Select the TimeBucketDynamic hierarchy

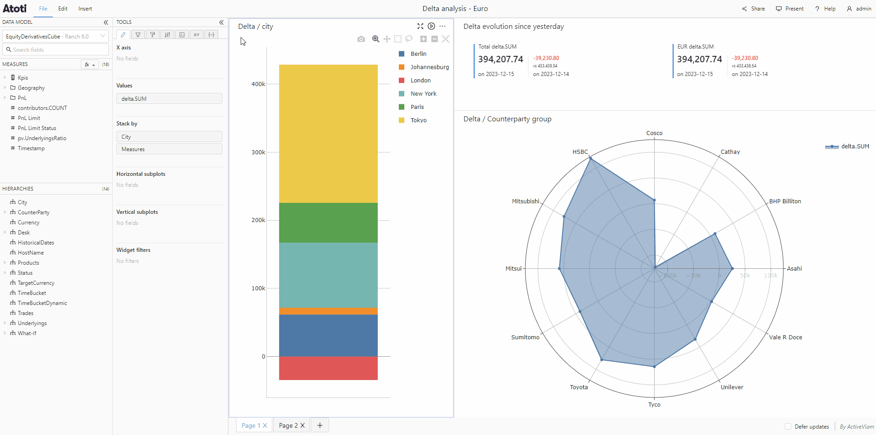click(42, 303)
